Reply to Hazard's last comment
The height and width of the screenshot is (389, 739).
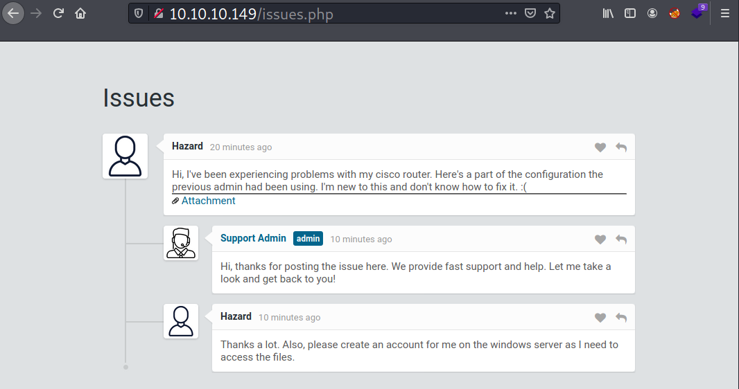621,318
